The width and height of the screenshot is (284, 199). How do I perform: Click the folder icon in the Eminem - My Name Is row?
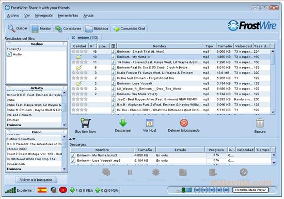[x=79, y=57]
